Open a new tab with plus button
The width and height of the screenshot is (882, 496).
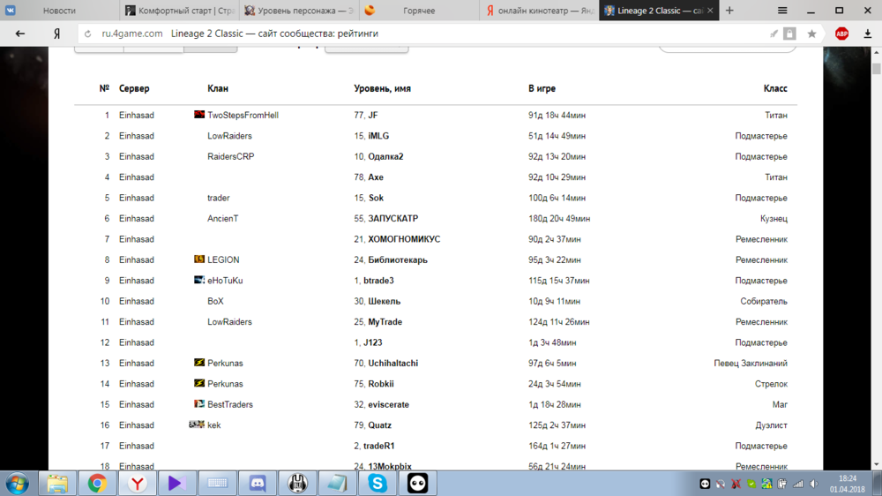(729, 11)
